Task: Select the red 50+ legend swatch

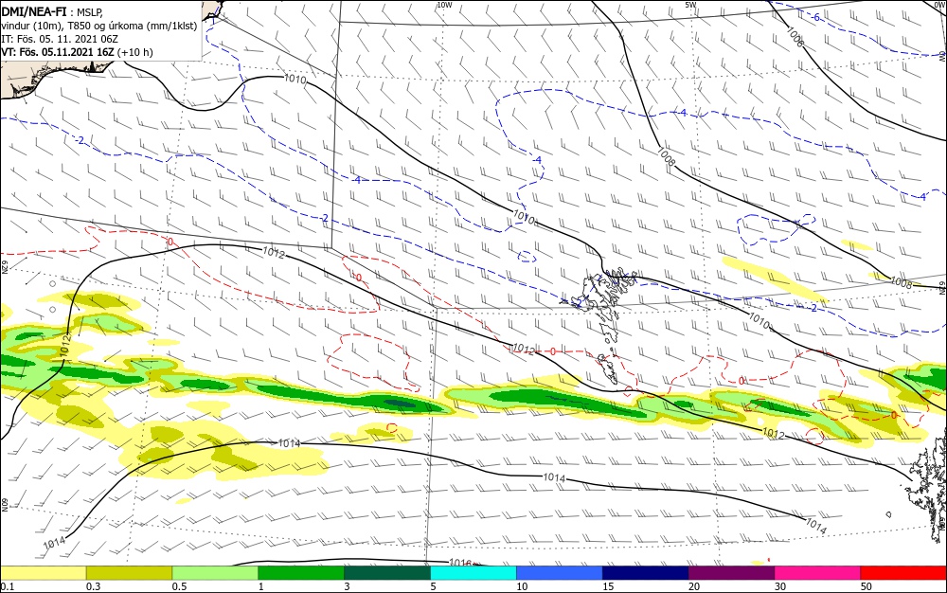Action: coord(903,573)
